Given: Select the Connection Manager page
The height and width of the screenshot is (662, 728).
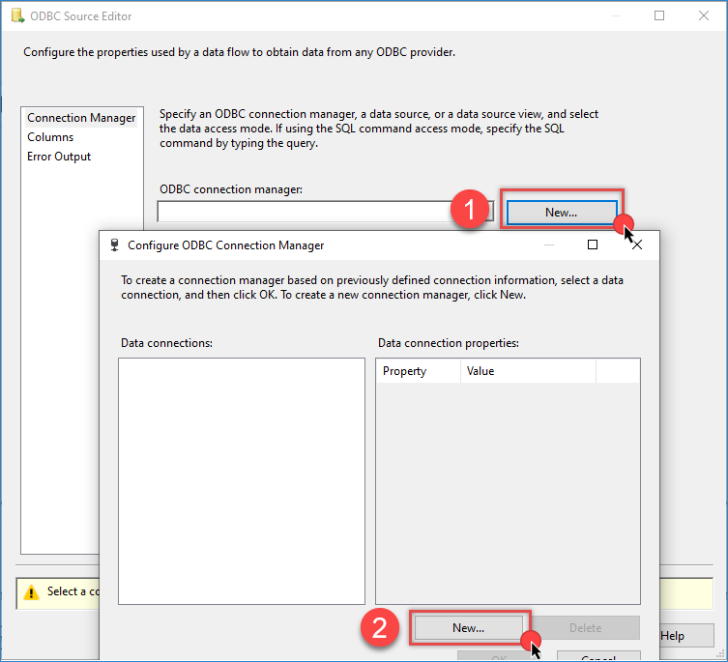Looking at the screenshot, I should pyautogui.click(x=81, y=118).
